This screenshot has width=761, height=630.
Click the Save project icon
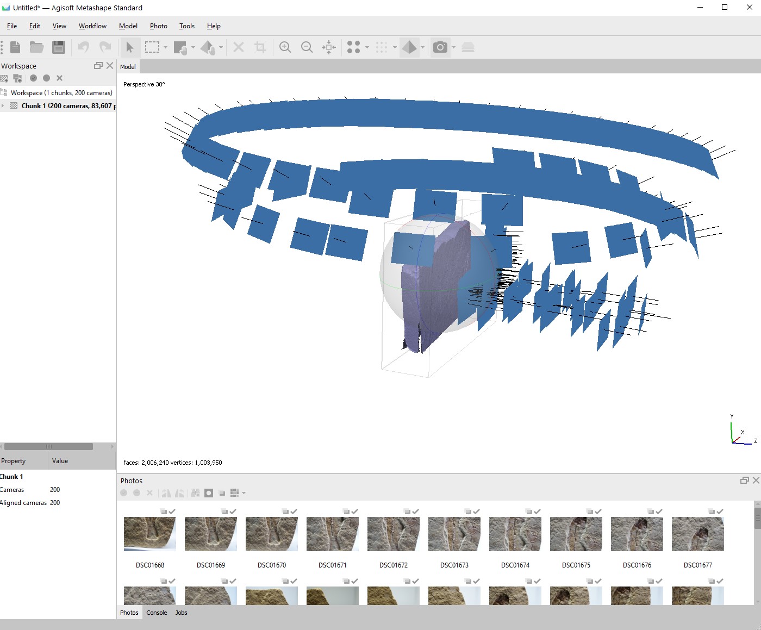click(59, 47)
